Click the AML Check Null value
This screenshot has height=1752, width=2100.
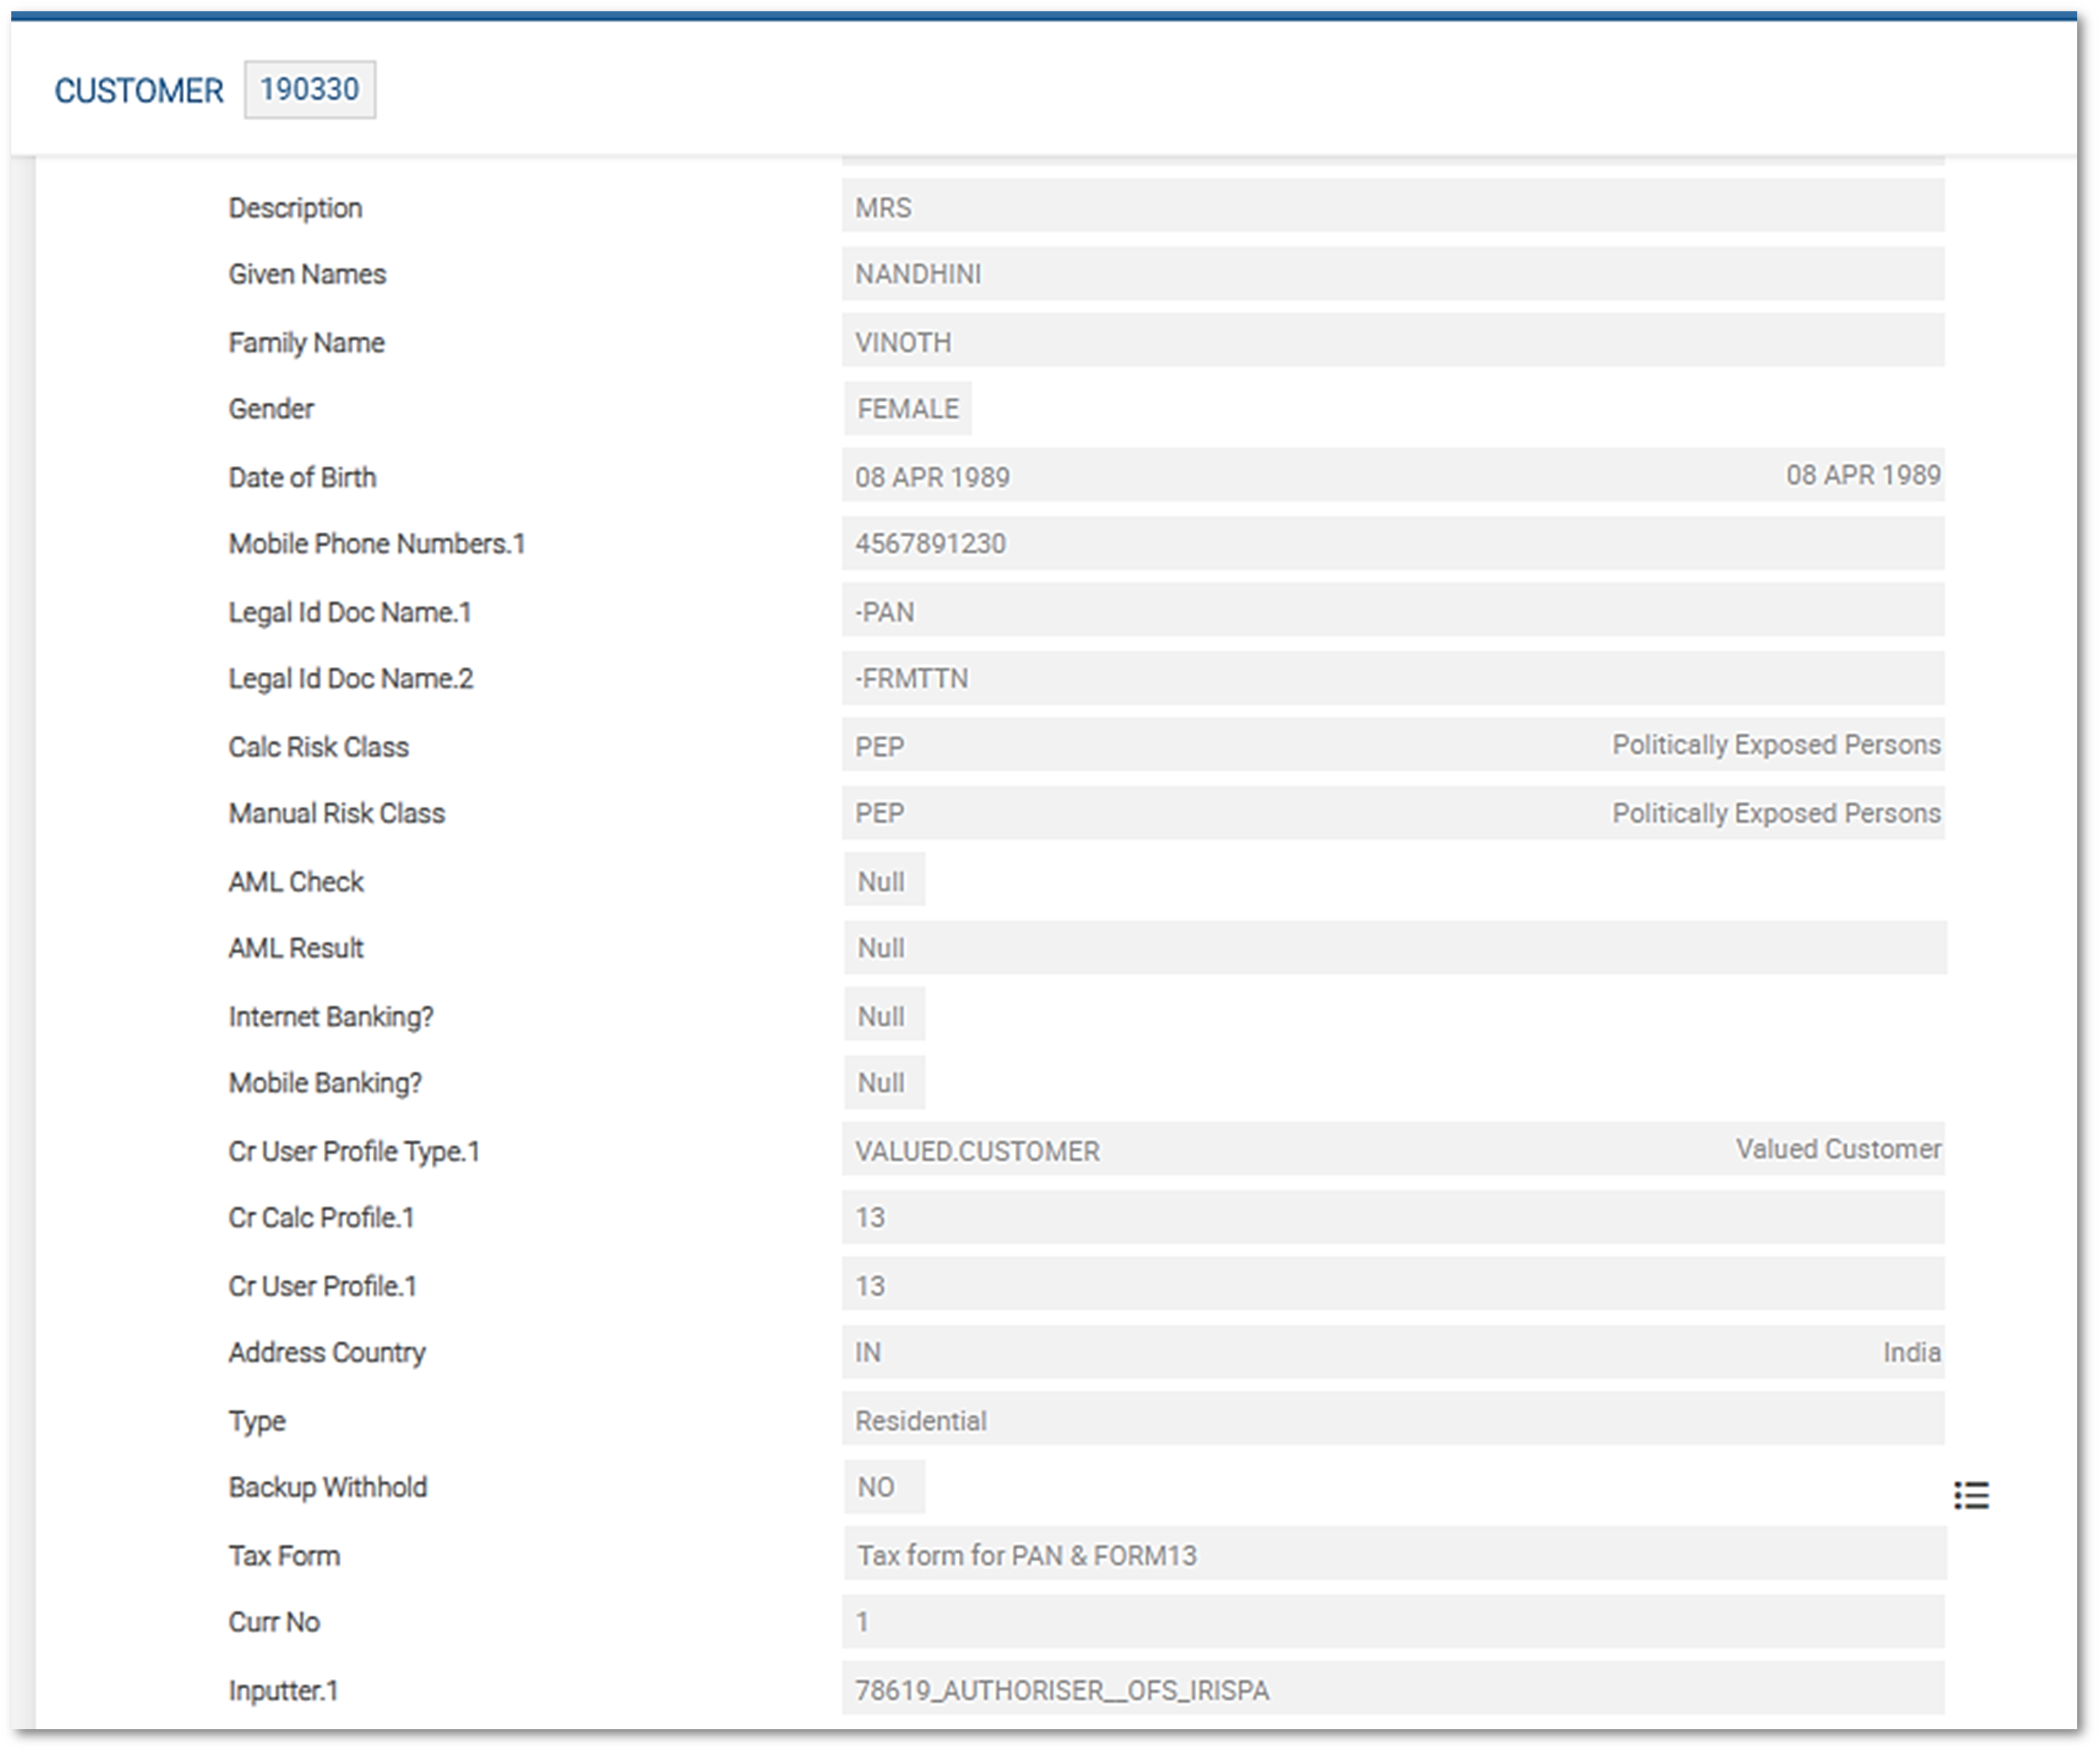(884, 880)
